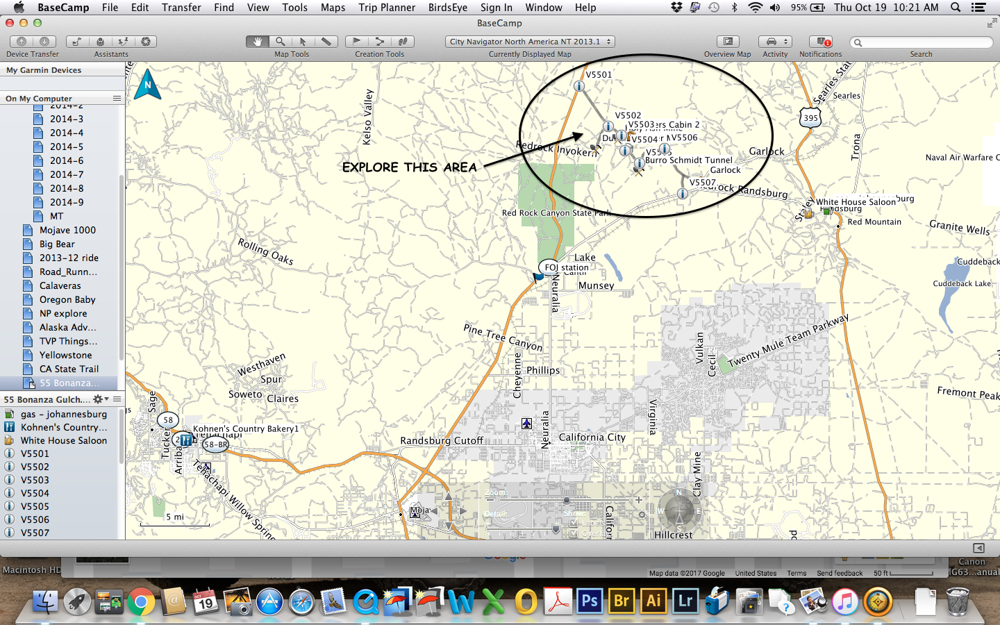
Task: Open the Activity type dropdown
Action: (x=774, y=42)
